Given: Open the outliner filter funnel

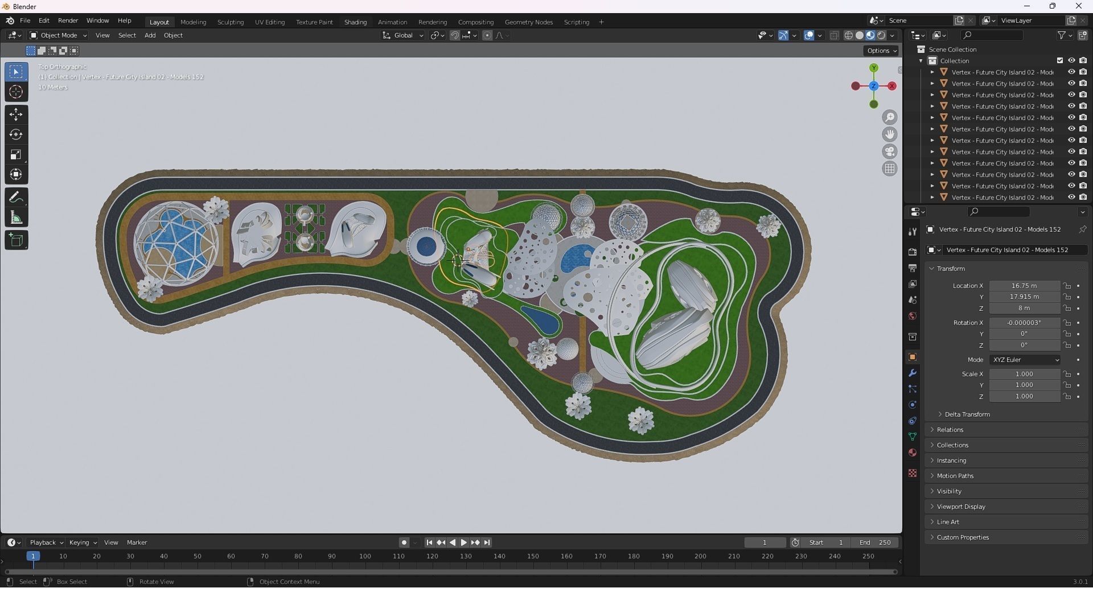Looking at the screenshot, I should coord(1065,35).
